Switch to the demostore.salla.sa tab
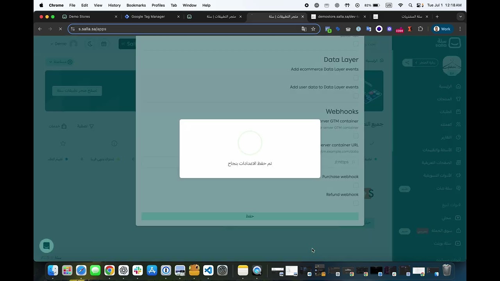 pos(339,16)
